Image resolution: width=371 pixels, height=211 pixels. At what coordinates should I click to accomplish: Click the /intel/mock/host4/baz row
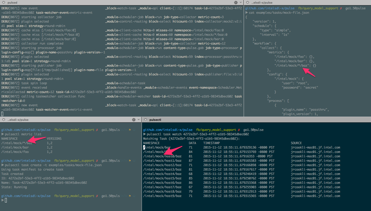[x=242, y=174]
